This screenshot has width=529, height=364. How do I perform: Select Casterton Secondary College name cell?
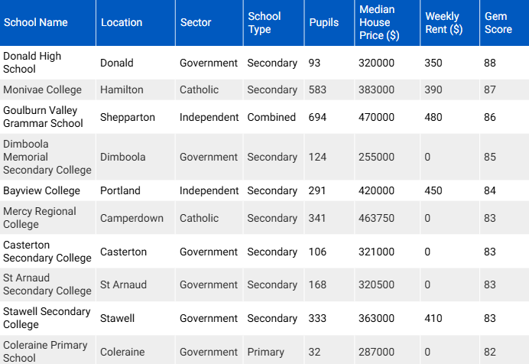click(x=47, y=252)
